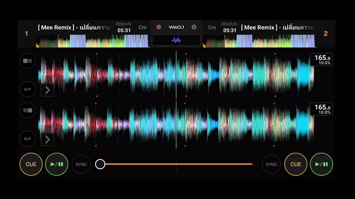Click the crossfader handle
This screenshot has width=355, height=199.
click(100, 164)
